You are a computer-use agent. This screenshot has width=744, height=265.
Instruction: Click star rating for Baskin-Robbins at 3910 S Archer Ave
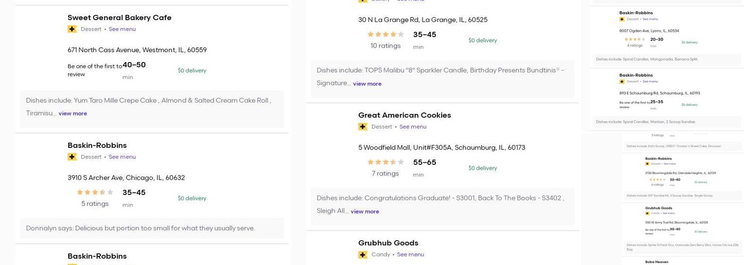pos(95,192)
